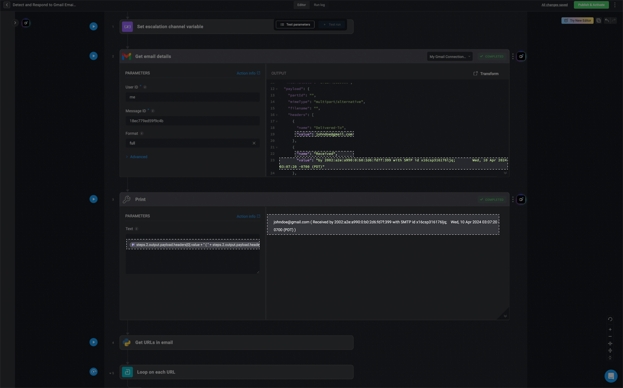Click the variable icon on step 1
The height and width of the screenshot is (388, 623).
point(127,27)
